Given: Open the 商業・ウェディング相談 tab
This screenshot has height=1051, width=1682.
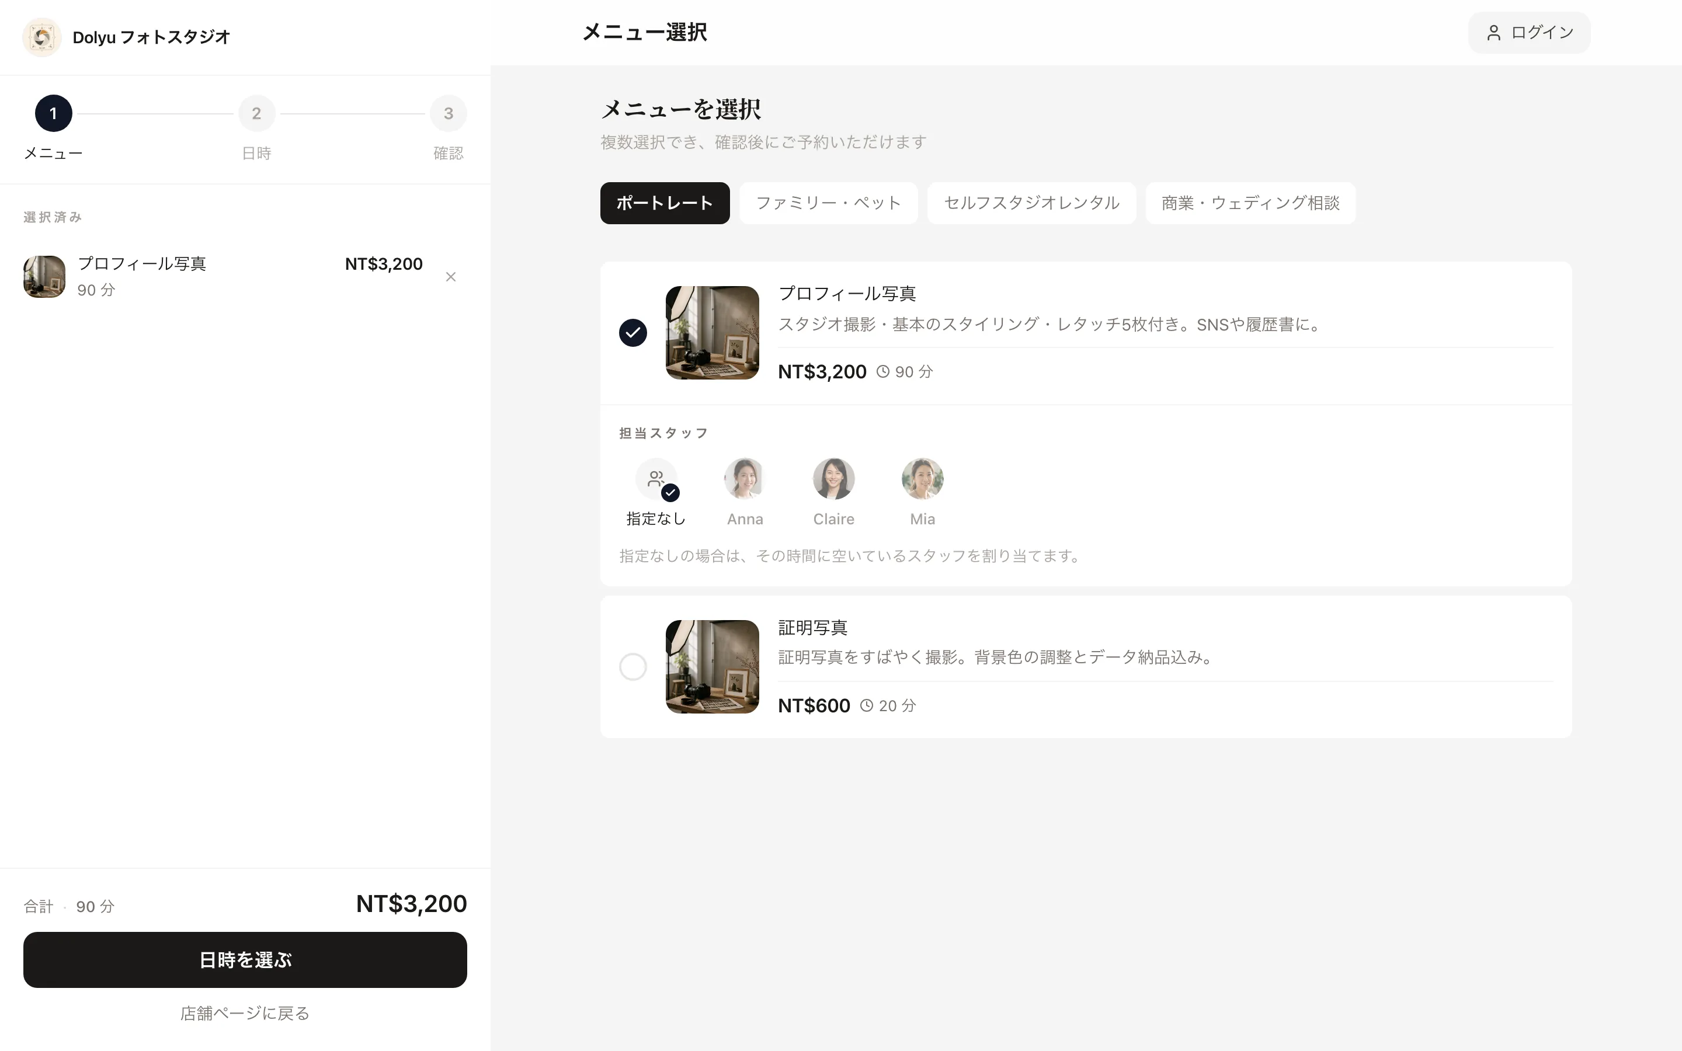Looking at the screenshot, I should click(1250, 203).
